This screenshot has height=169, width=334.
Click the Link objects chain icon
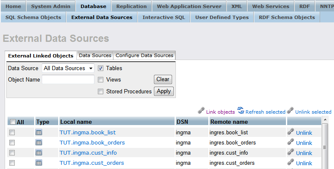pyautogui.click(x=201, y=112)
